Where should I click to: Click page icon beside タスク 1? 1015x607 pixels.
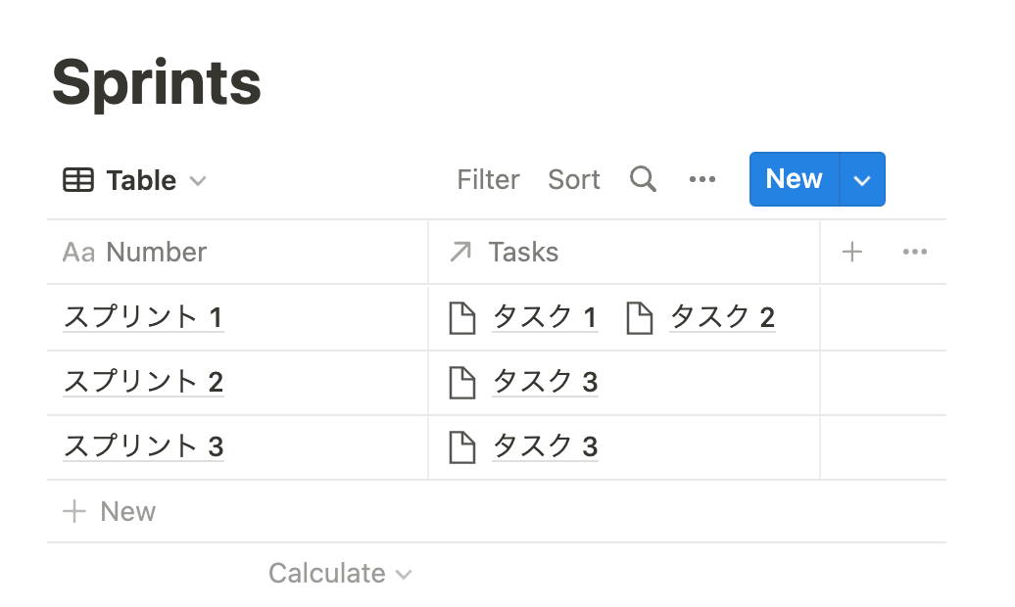click(461, 317)
